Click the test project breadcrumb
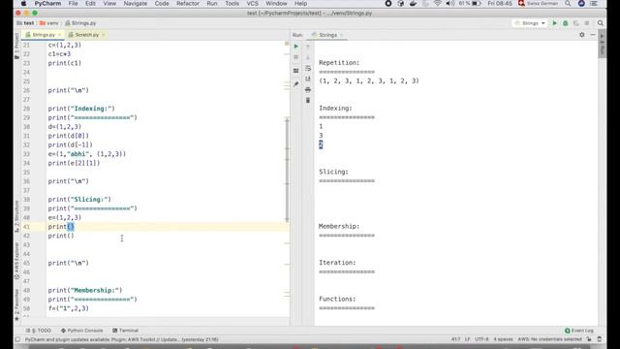620x349 pixels. point(25,23)
